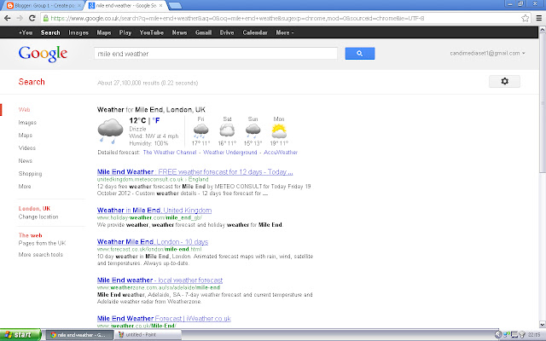Open search settings gear icon
This screenshot has height=341, width=546.
[504, 81]
